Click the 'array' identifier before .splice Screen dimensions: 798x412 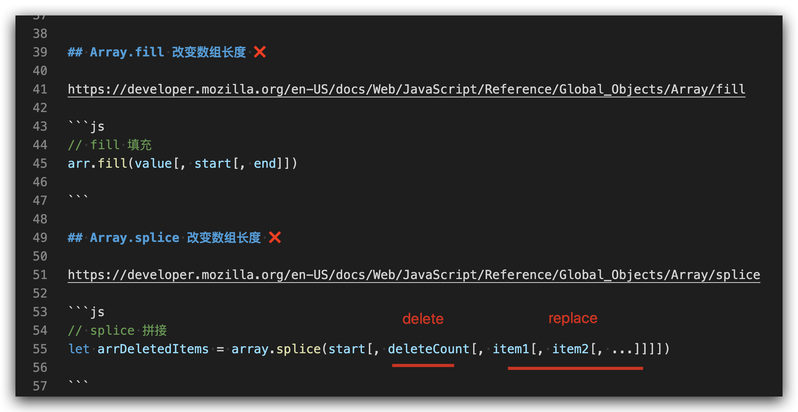click(x=250, y=349)
